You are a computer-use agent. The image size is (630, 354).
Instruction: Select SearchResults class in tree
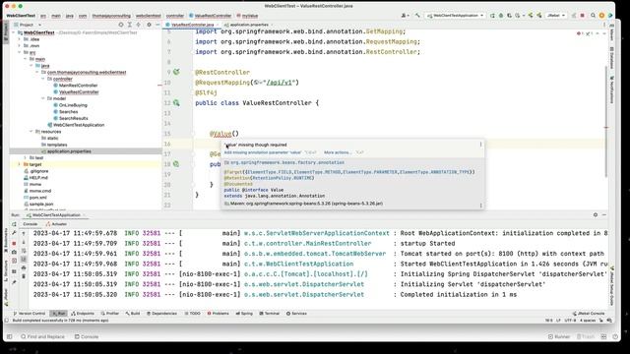(x=73, y=118)
